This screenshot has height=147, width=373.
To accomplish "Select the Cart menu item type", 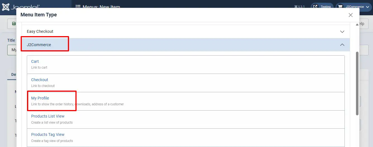I will tap(186, 64).
